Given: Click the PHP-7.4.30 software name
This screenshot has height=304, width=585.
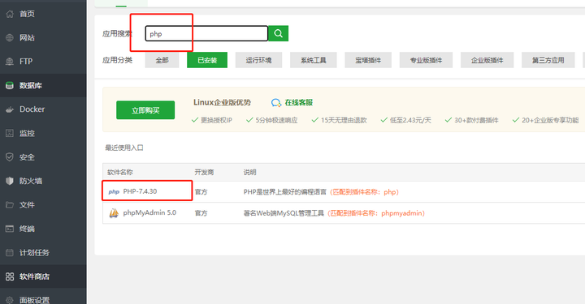Looking at the screenshot, I should (140, 191).
